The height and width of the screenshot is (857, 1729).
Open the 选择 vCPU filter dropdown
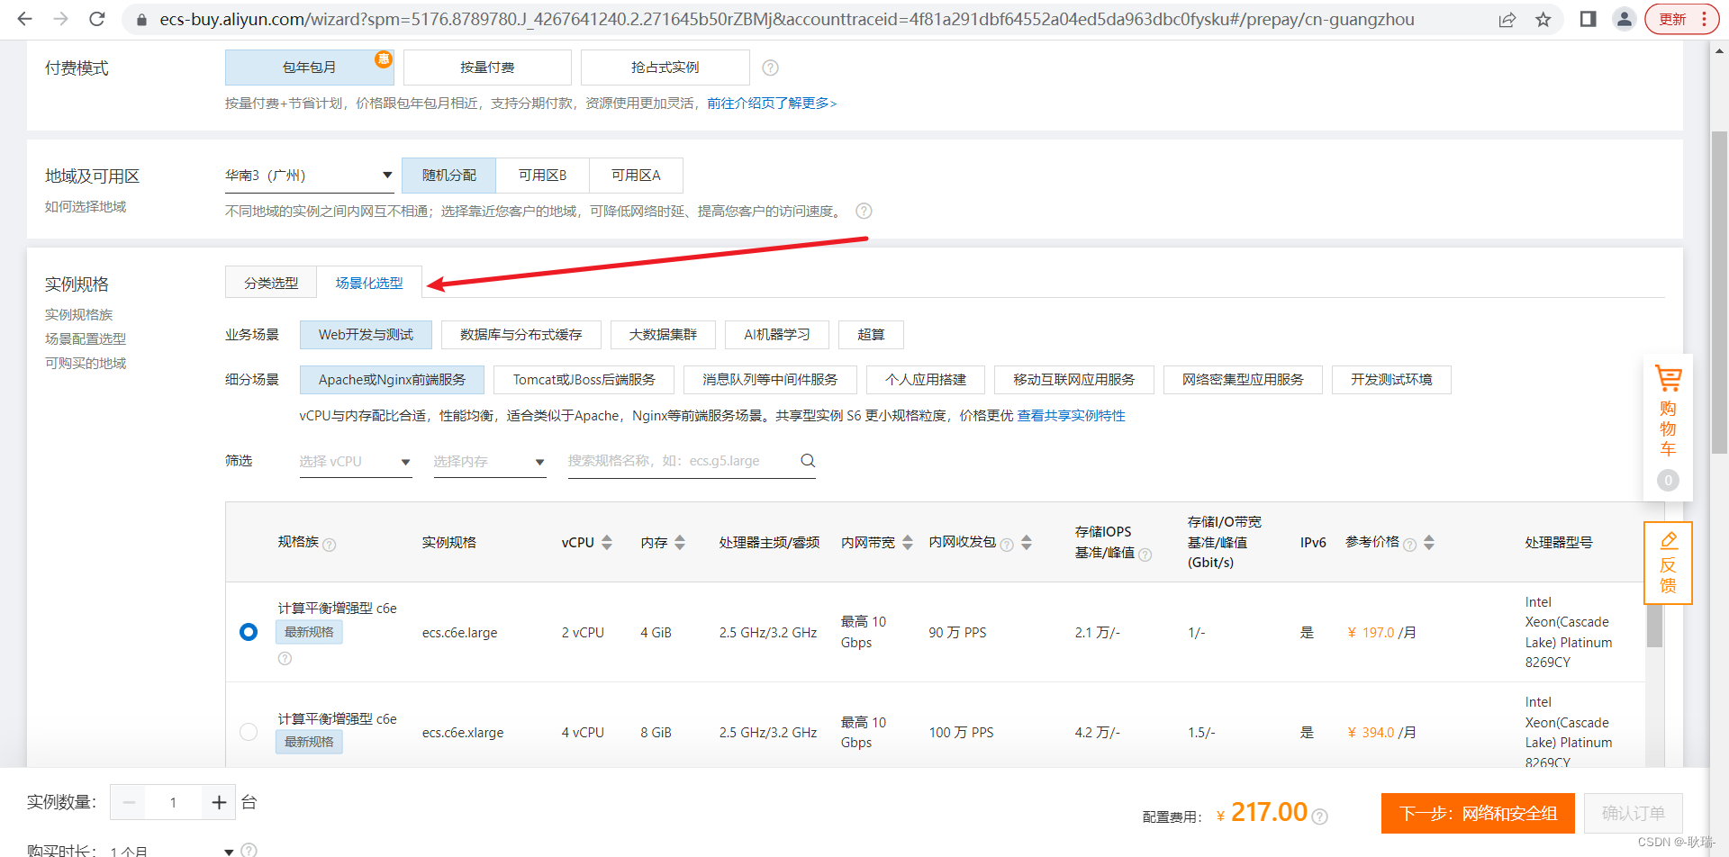click(x=356, y=461)
